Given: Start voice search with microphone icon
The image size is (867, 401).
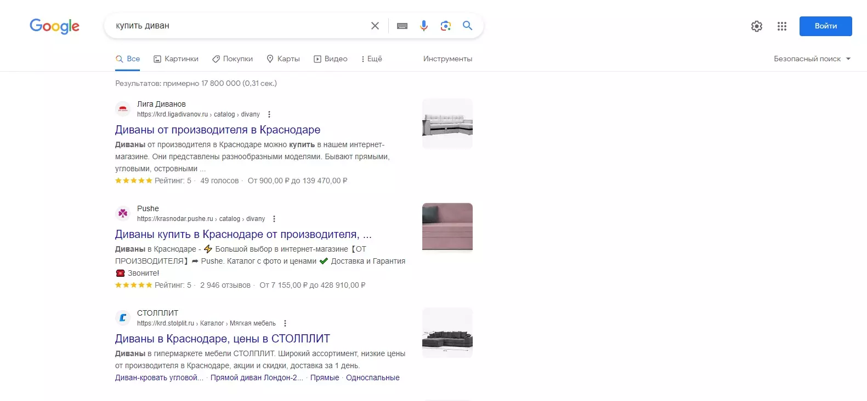Looking at the screenshot, I should click(424, 26).
